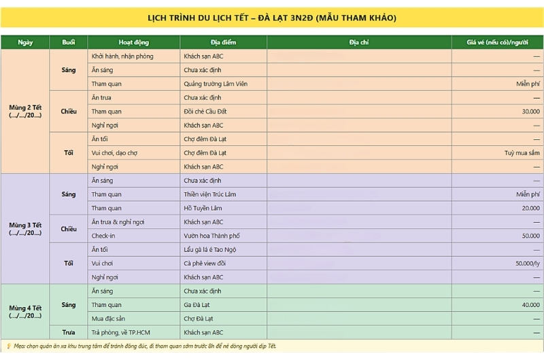Select the yellow title banner
The height and width of the screenshot is (362, 544).
point(272,18)
